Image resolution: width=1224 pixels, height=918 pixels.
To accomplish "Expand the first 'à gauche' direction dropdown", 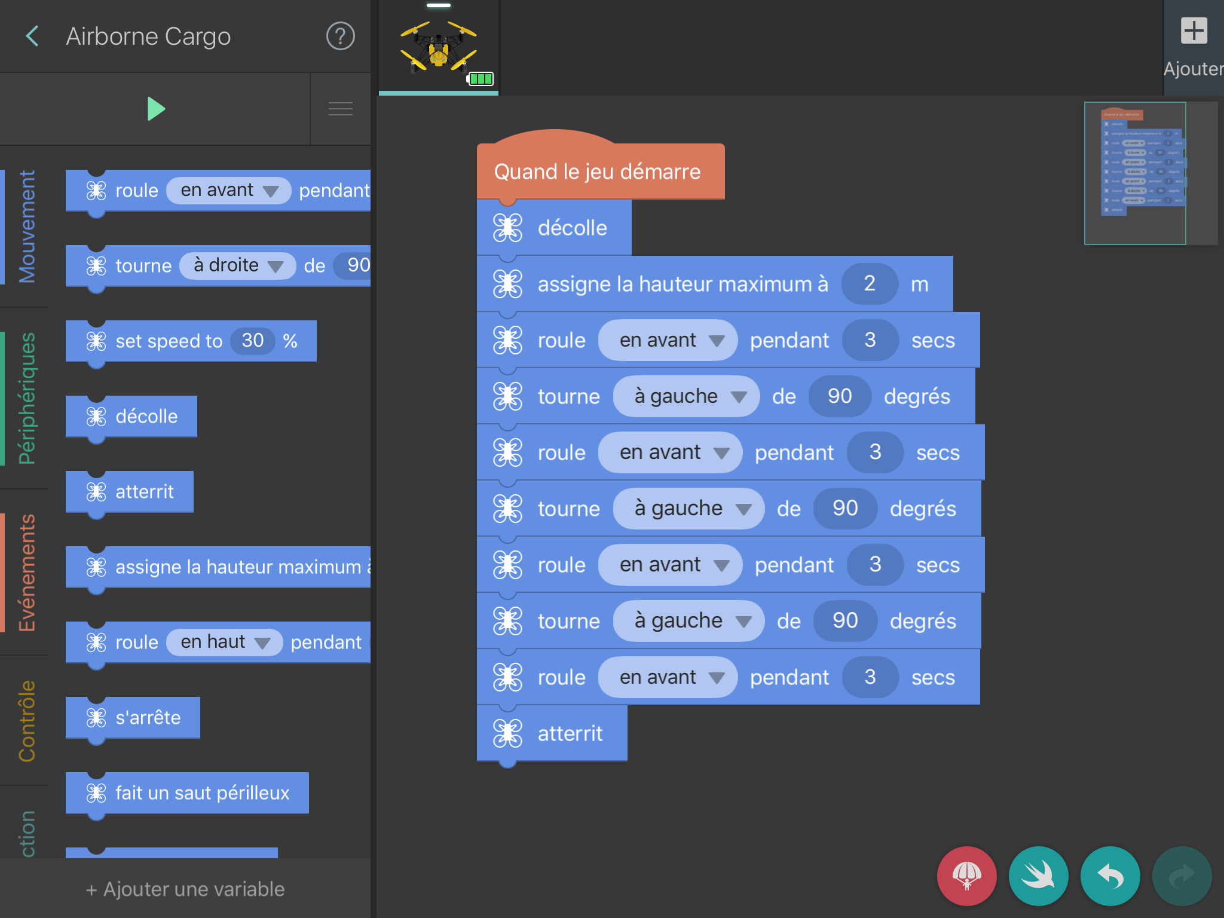I will [x=686, y=396].
